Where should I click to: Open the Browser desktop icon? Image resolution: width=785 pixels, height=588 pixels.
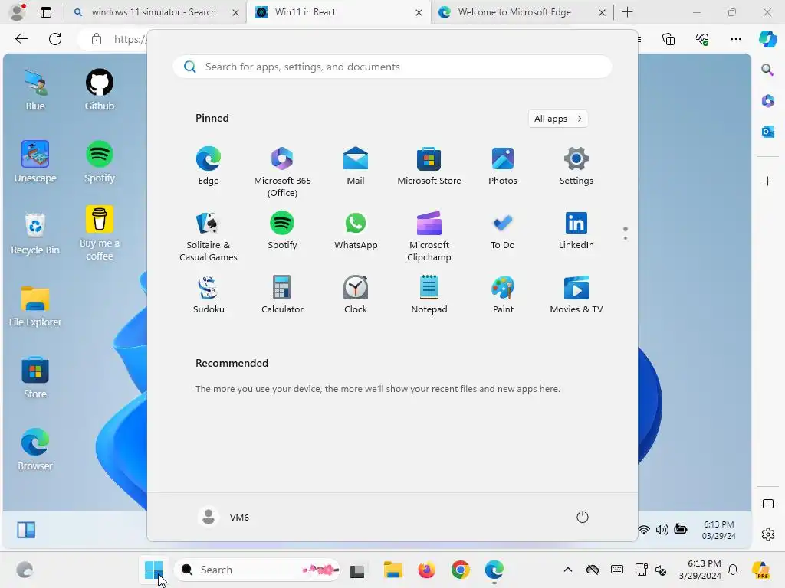(35, 450)
